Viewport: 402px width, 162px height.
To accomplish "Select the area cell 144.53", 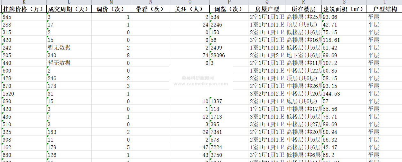I will [x=344, y=94].
